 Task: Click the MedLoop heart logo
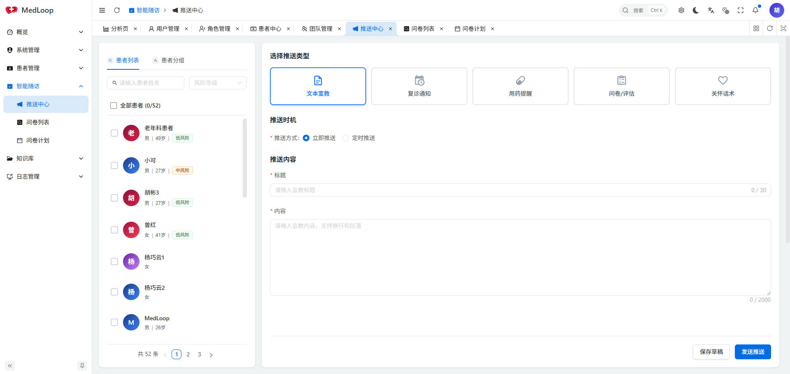point(11,10)
